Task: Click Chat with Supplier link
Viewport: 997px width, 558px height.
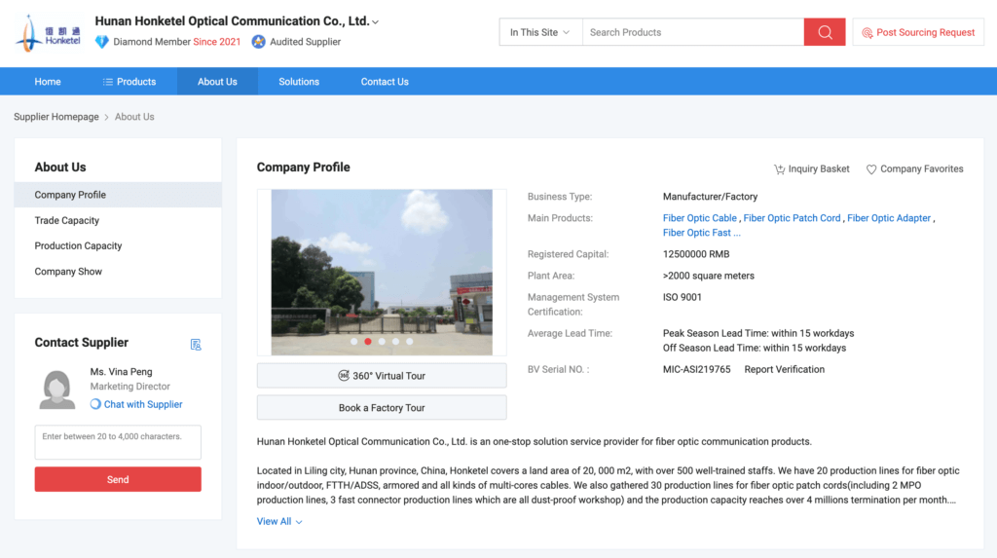Action: (x=143, y=404)
